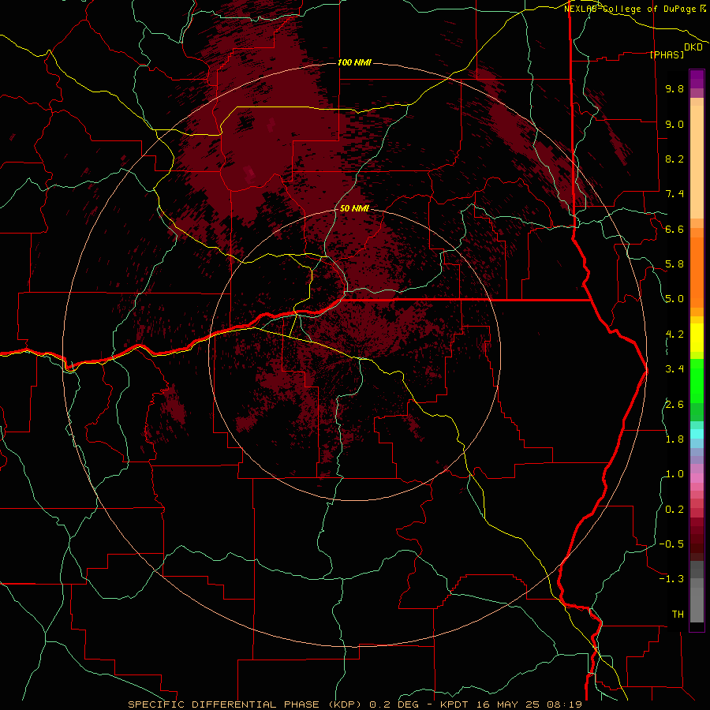Click the 7.4 value on the color scale
710x710 pixels.
point(674,194)
